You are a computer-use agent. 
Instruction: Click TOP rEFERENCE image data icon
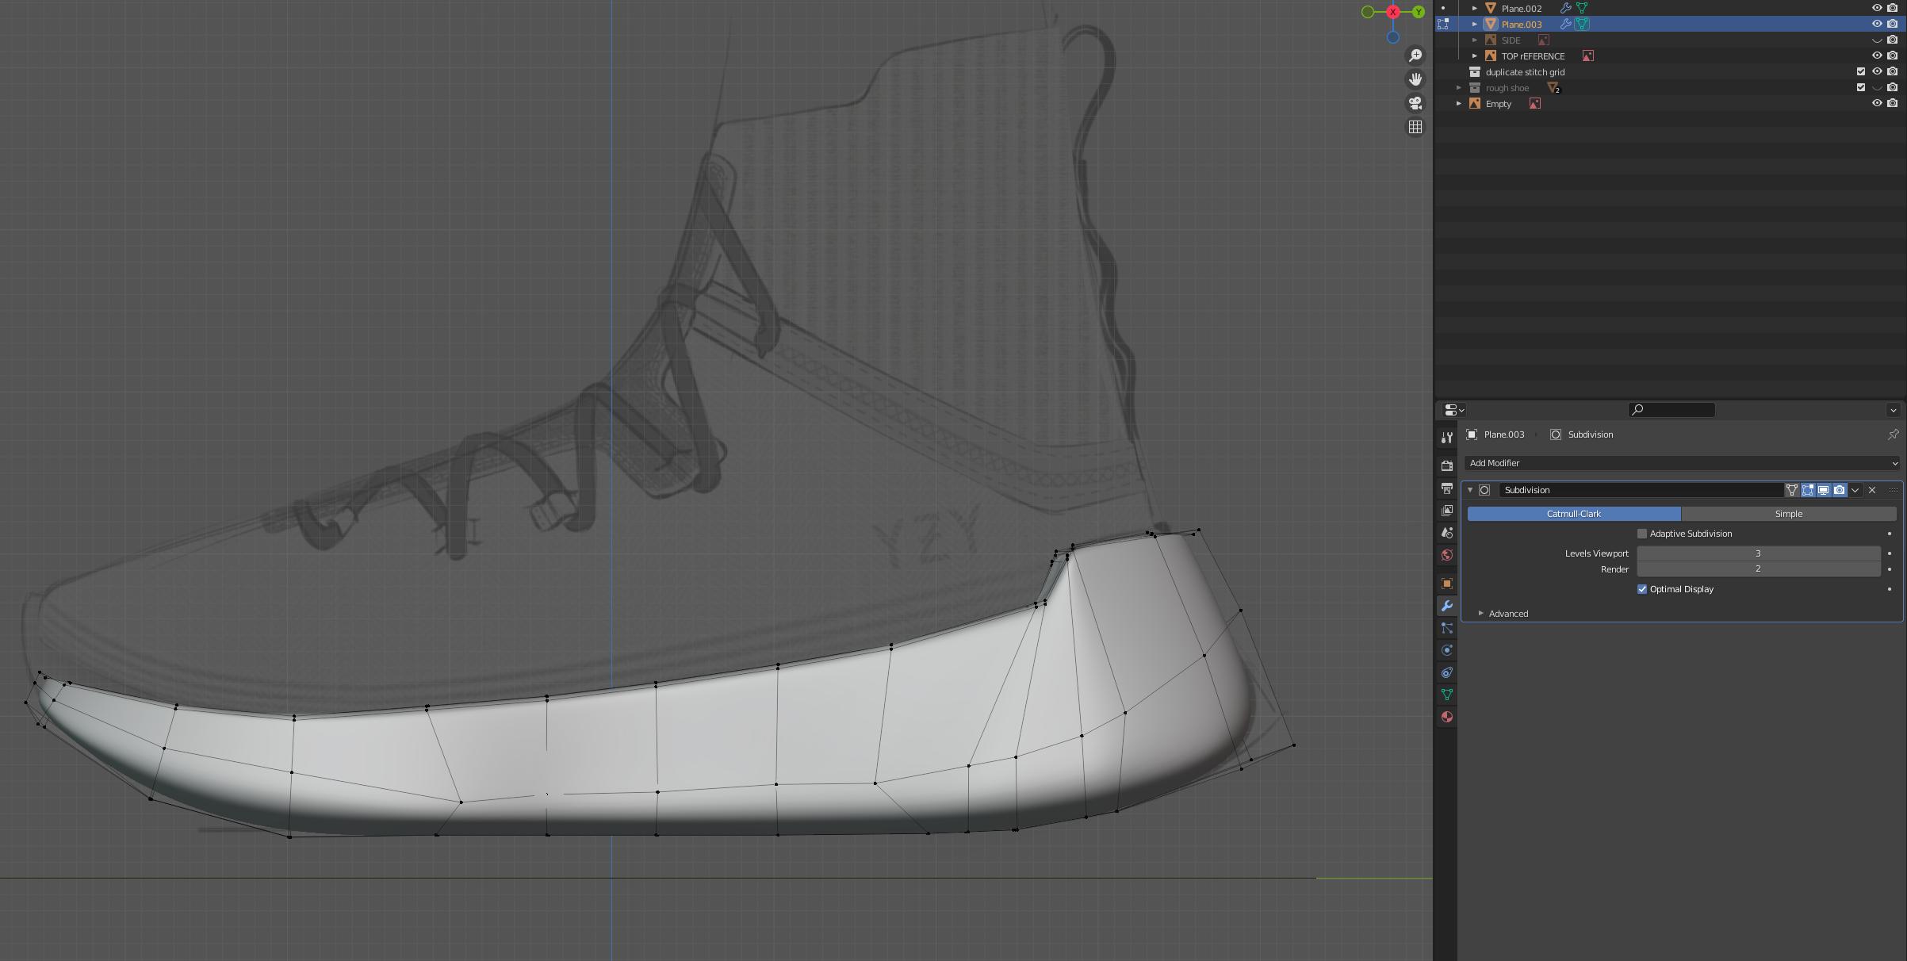click(x=1587, y=56)
